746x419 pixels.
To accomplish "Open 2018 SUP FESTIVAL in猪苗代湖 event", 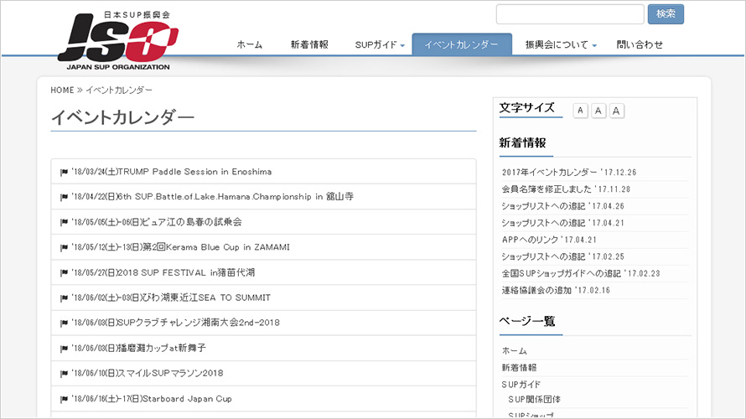I will point(163,272).
